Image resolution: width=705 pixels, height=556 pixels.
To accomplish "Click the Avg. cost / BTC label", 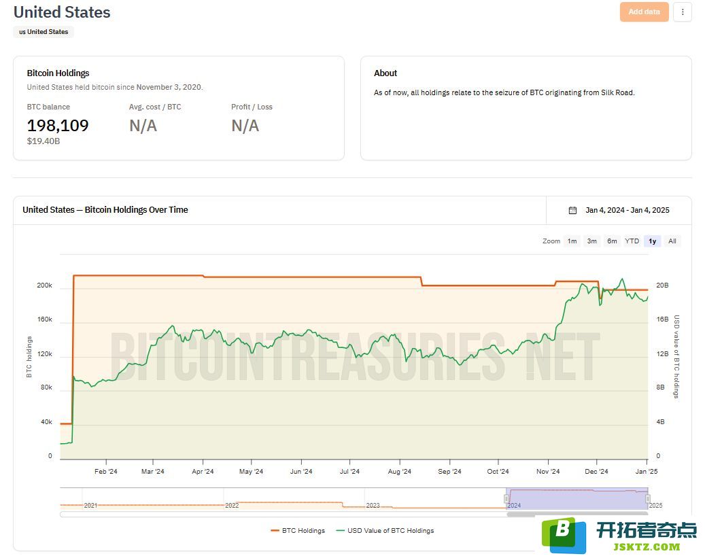I will click(x=155, y=107).
